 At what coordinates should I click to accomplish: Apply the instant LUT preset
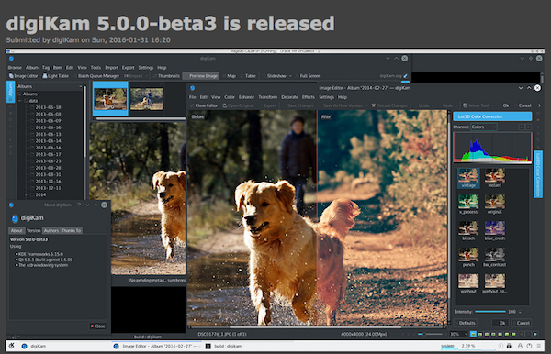(x=495, y=178)
